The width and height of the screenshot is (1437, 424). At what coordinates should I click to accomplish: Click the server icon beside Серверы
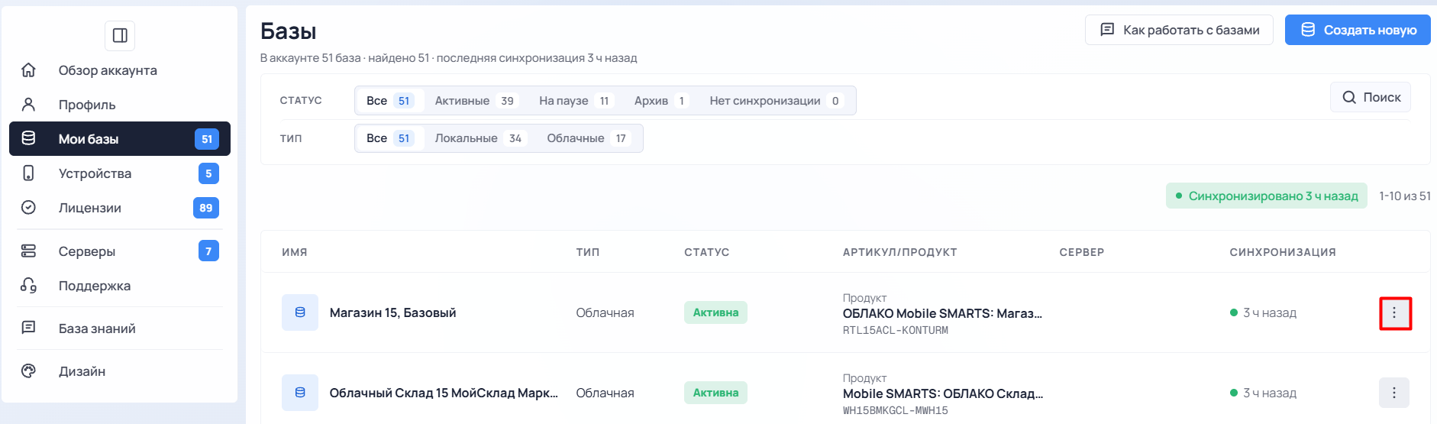point(28,251)
